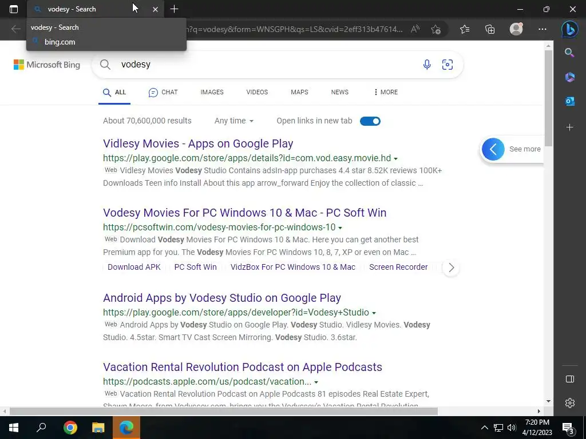Open the MORE search categories menu
This screenshot has height=439, width=586.
(386, 92)
